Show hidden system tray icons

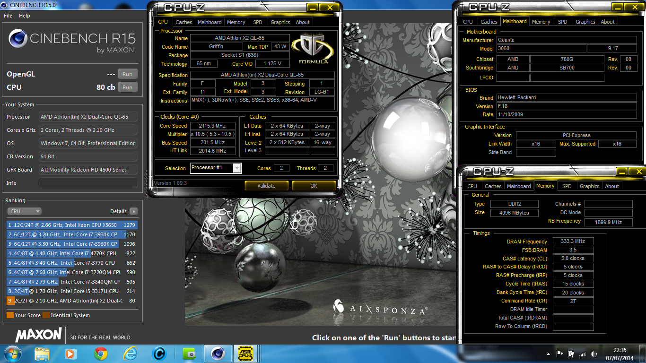click(548, 354)
